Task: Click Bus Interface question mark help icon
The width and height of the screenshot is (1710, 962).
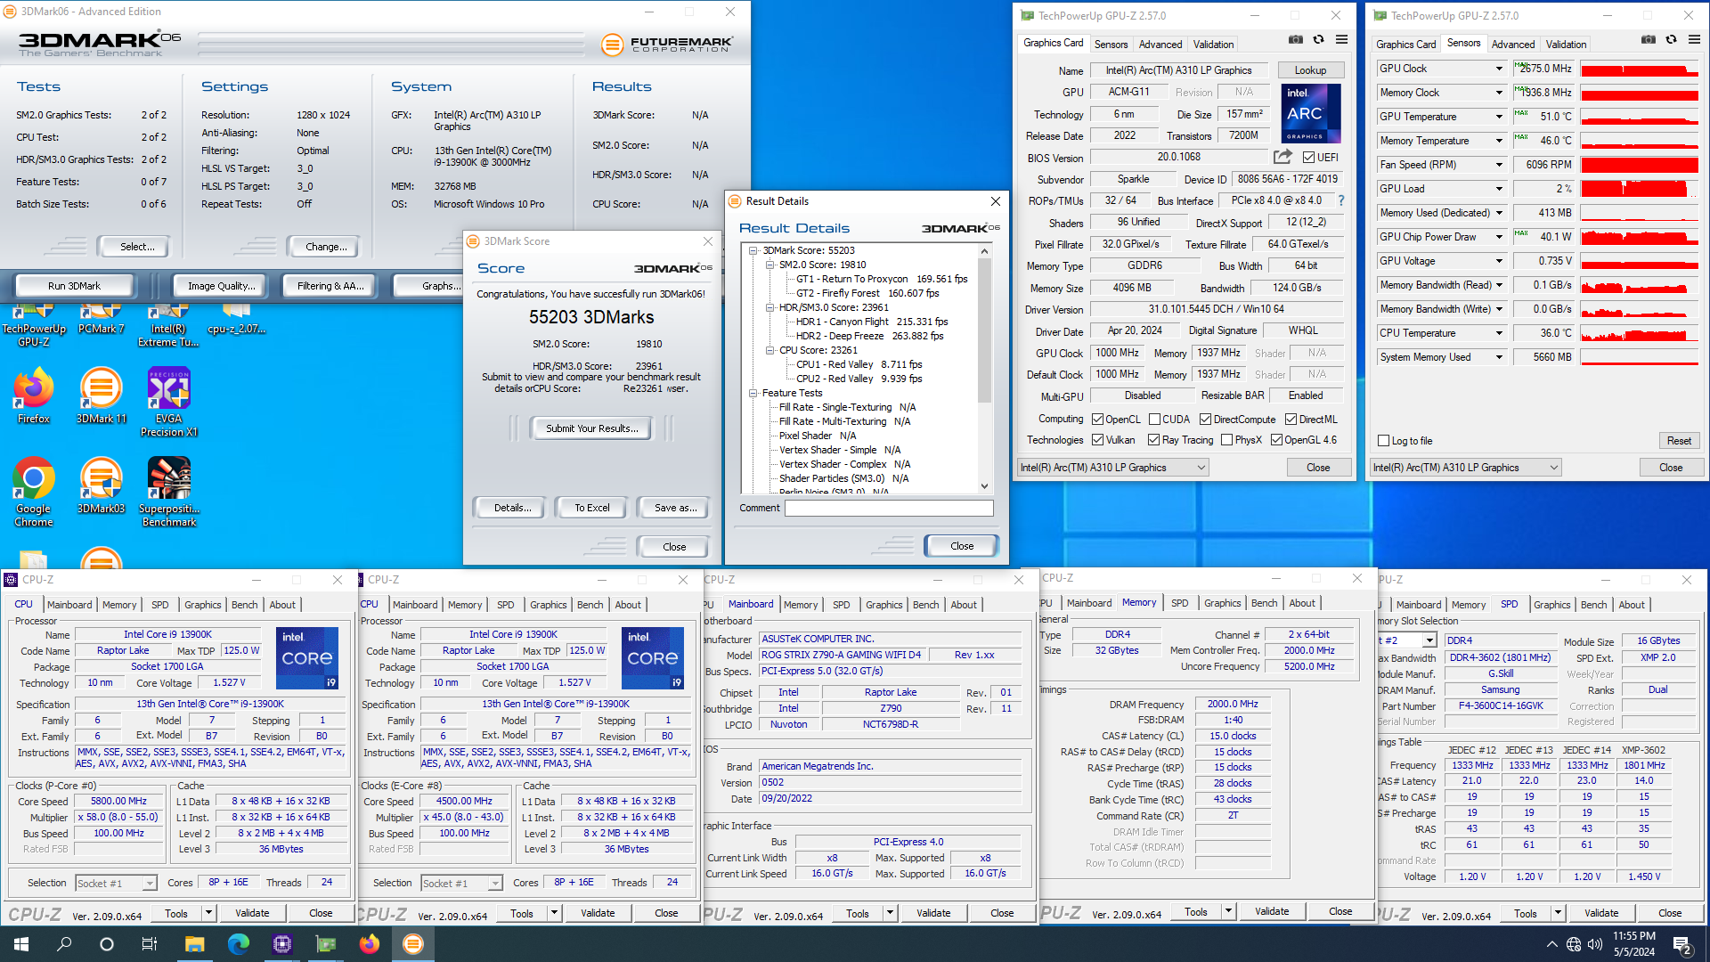Action: click(x=1341, y=200)
